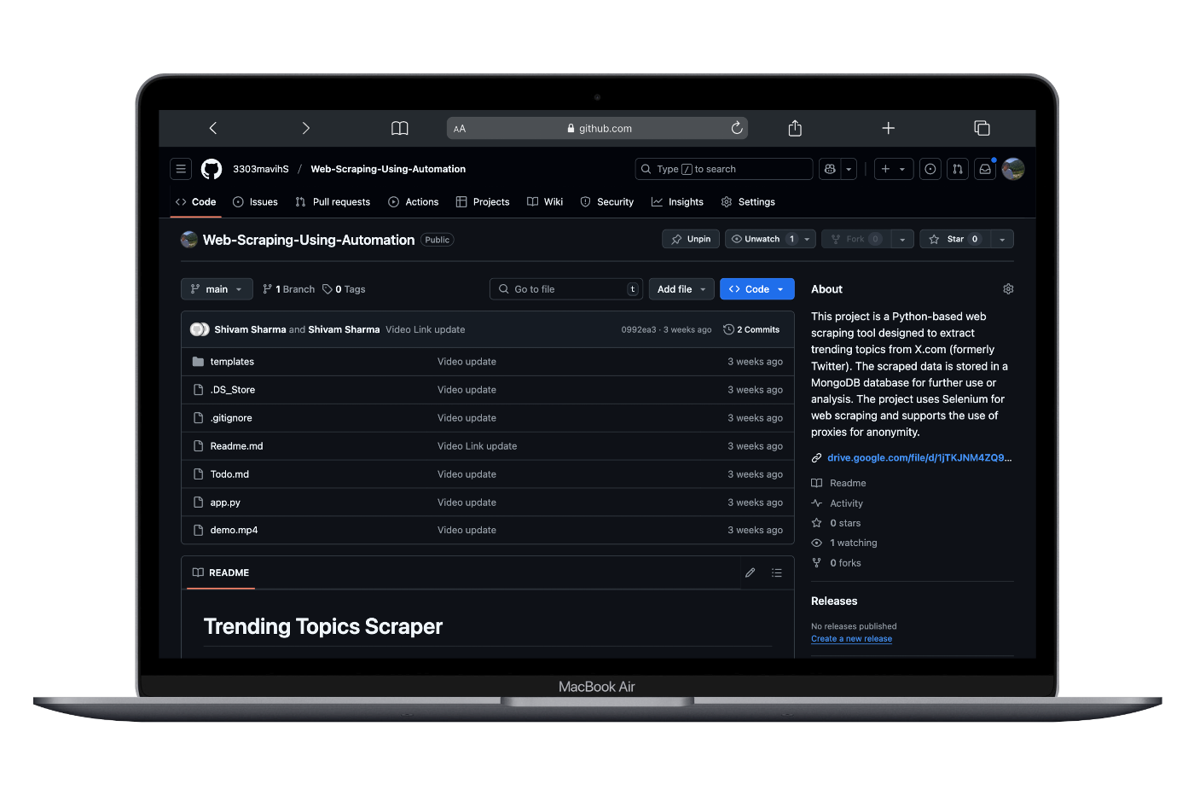This screenshot has width=1194, height=796.
Task: Open GitHub homepage via Octocat logo
Action: tap(212, 169)
